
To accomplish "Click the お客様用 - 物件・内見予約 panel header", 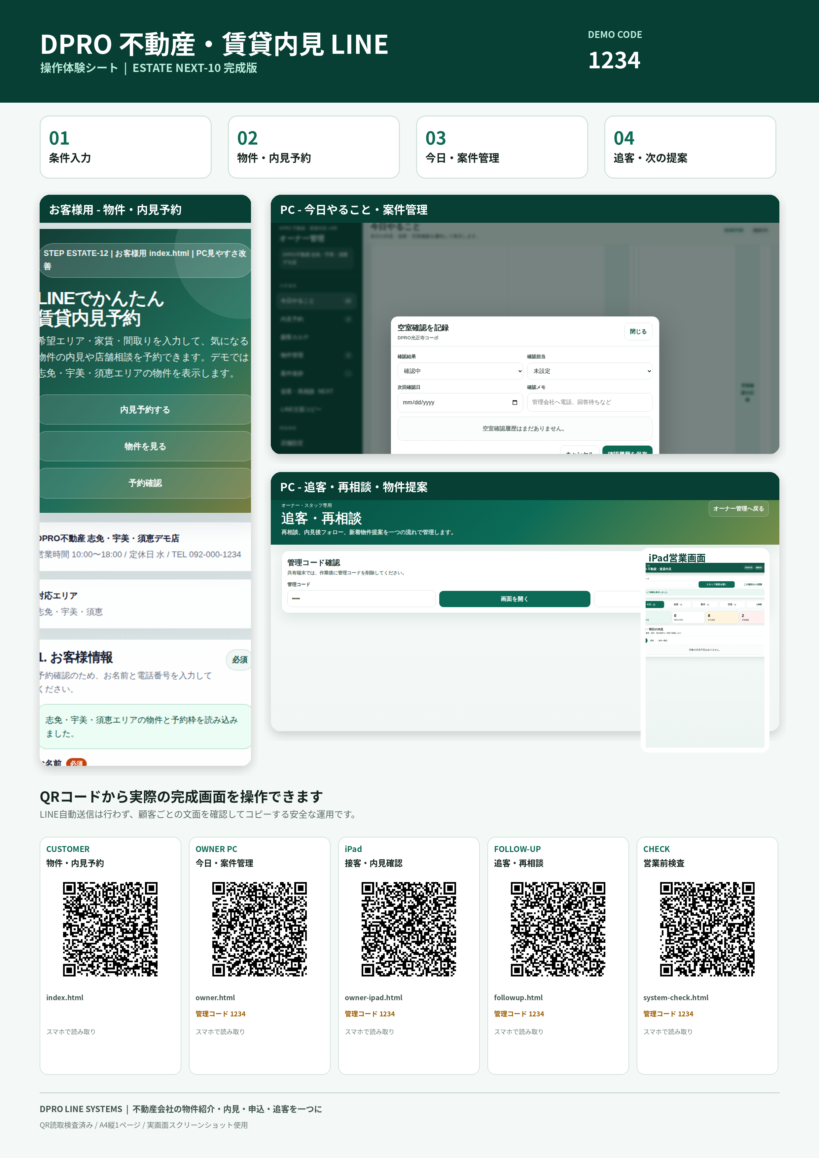I will tap(145, 209).
